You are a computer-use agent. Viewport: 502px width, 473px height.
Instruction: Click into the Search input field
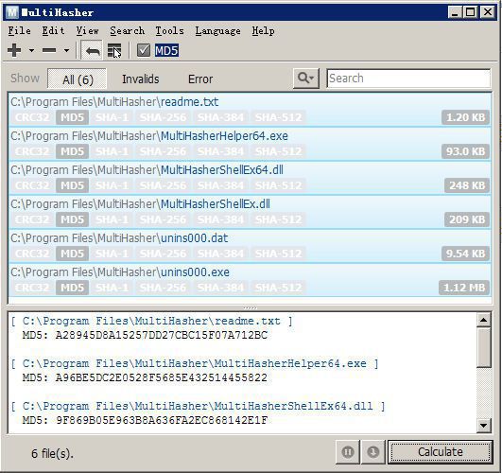pos(408,79)
